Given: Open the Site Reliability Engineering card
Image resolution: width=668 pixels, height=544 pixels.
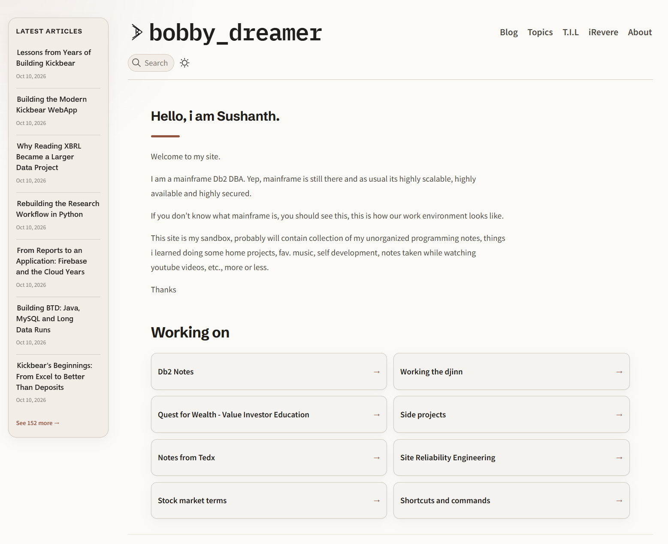Looking at the screenshot, I should point(511,457).
